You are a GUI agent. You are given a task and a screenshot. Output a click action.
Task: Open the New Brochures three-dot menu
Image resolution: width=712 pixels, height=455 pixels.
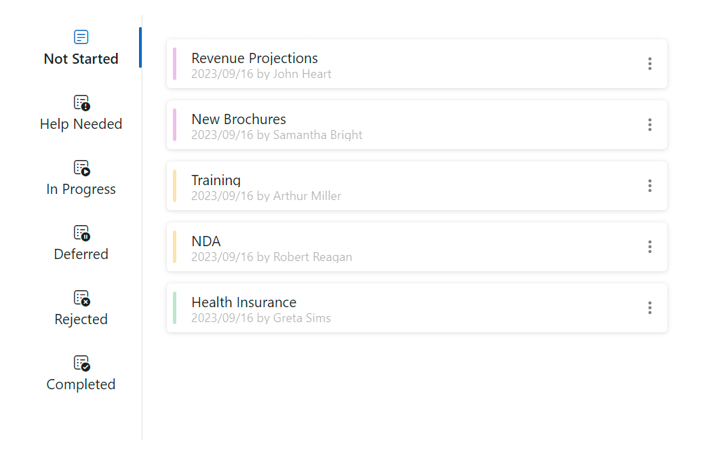click(x=650, y=125)
